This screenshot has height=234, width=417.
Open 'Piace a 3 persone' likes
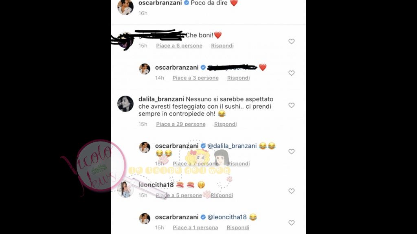(195, 78)
